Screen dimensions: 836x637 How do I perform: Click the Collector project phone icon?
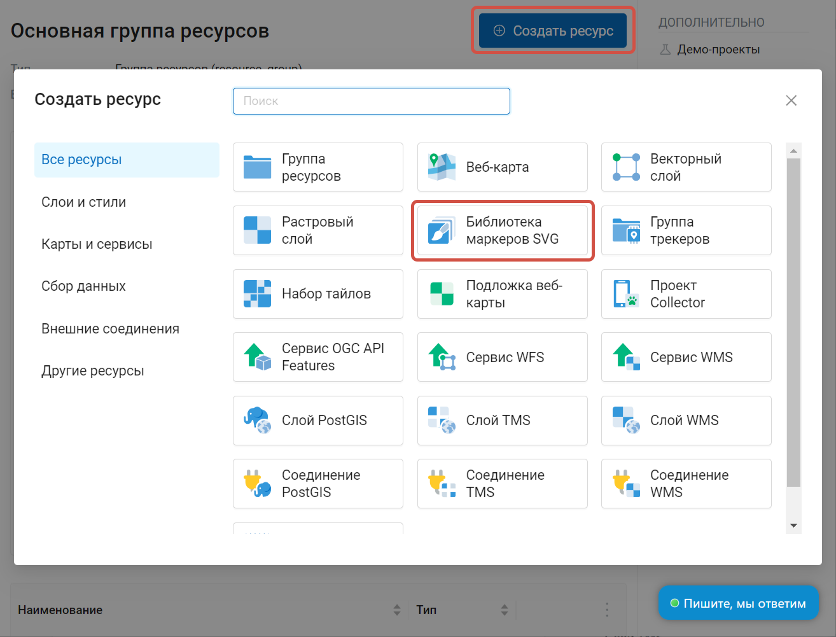[x=626, y=294]
